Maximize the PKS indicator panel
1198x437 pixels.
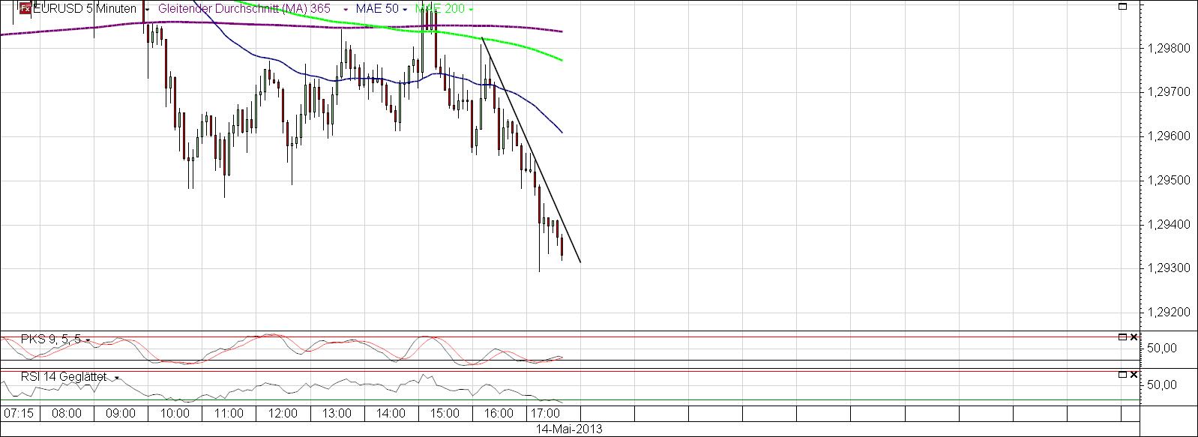1122,337
